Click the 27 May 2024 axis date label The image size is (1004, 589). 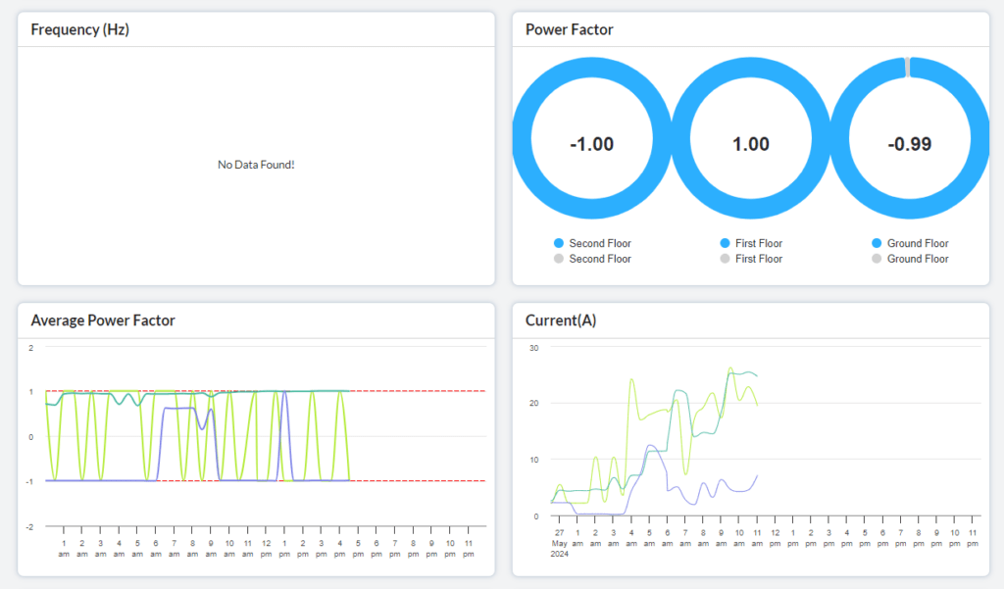(559, 542)
